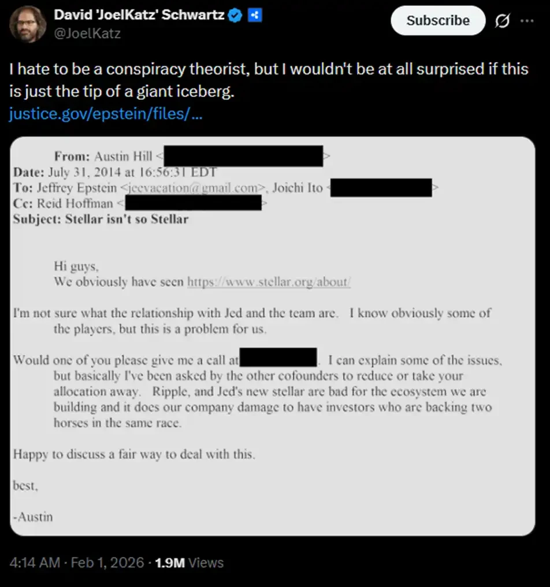Click the Subject: Stellar isn't so Stellar line

tap(101, 219)
